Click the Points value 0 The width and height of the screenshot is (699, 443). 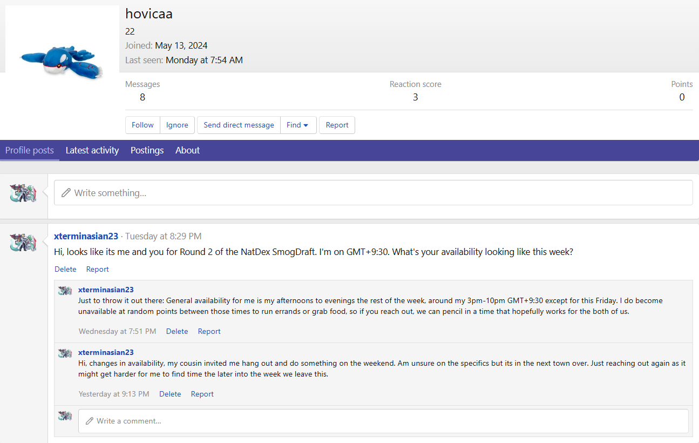click(682, 97)
